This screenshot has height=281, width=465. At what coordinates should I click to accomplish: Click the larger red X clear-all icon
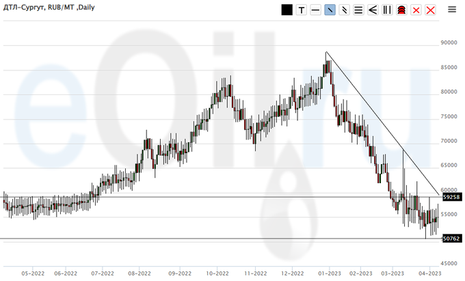[431, 10]
